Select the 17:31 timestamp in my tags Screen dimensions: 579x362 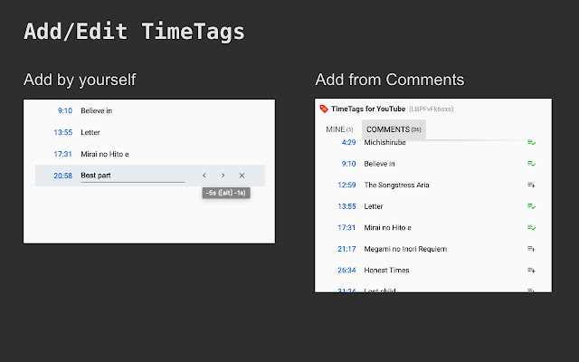pyautogui.click(x=62, y=154)
